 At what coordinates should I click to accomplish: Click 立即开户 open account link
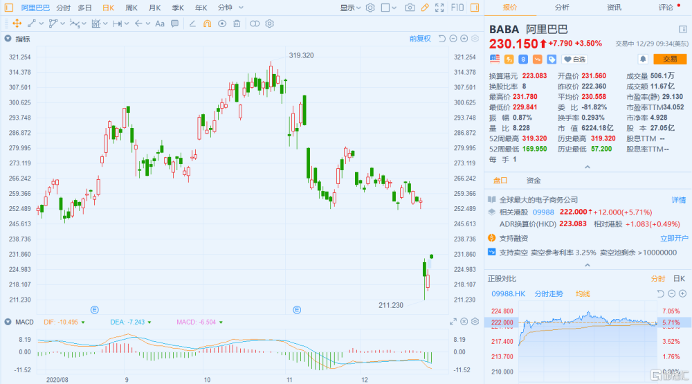pyautogui.click(x=674, y=238)
